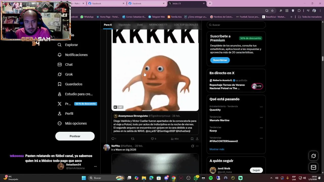Open a new Chrome tab

coord(210,4)
